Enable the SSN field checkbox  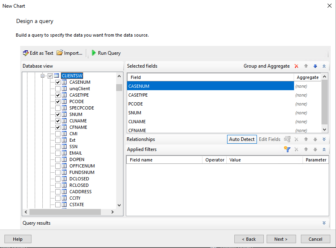pos(58,147)
